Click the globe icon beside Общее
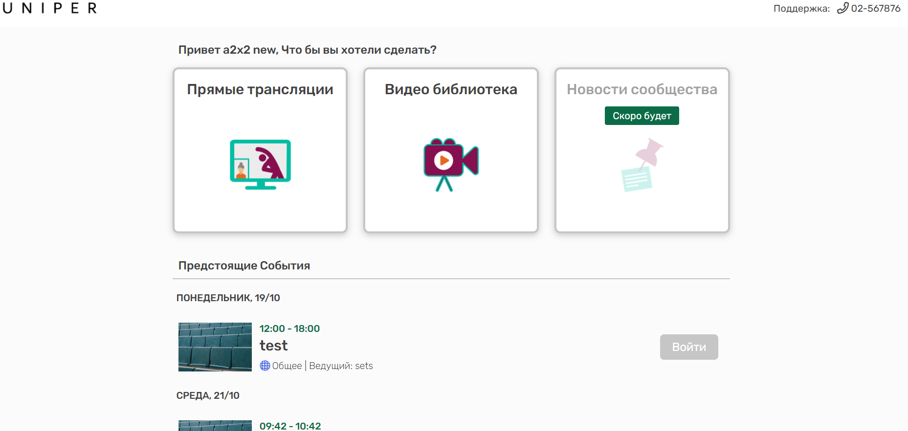The width and height of the screenshot is (908, 431). pos(265,366)
